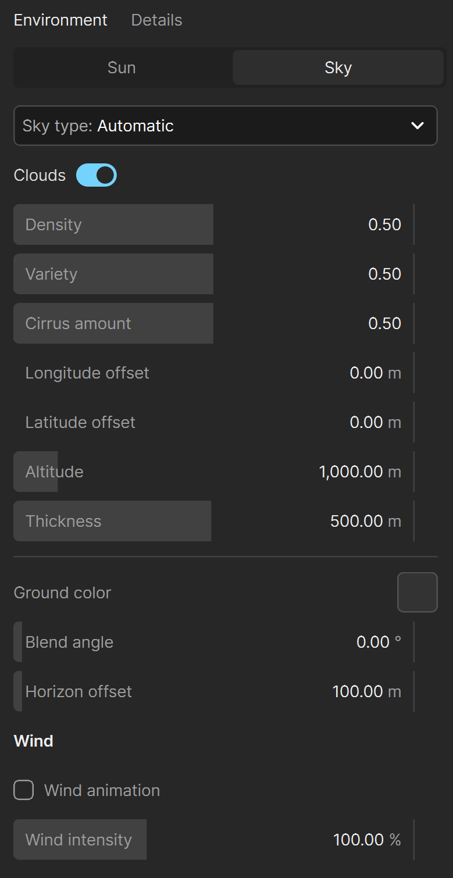Toggle the Clouds switch off

coord(97,175)
